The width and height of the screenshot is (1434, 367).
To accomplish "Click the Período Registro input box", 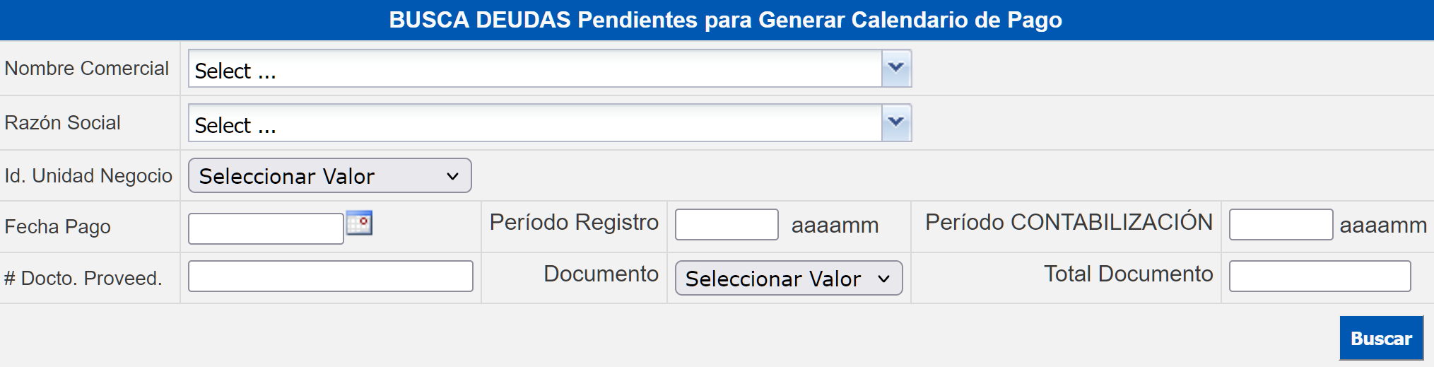I will (x=727, y=224).
